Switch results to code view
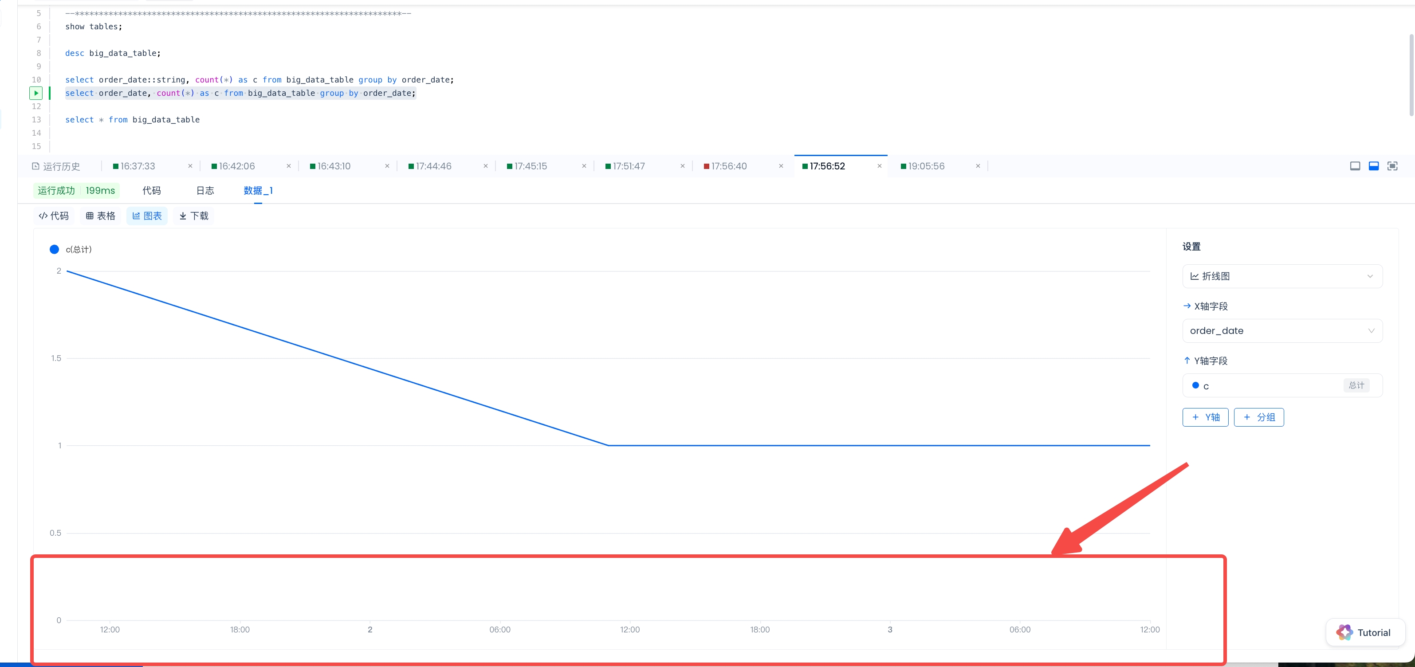This screenshot has width=1415, height=667. pos(54,216)
